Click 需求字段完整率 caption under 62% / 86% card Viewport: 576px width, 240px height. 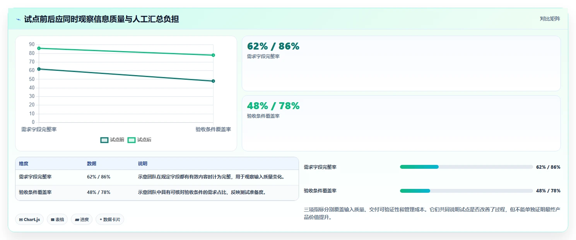[263, 57]
